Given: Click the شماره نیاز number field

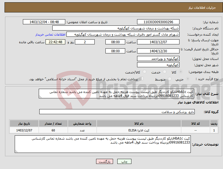Looking at the screenshot, I should click(158, 22).
